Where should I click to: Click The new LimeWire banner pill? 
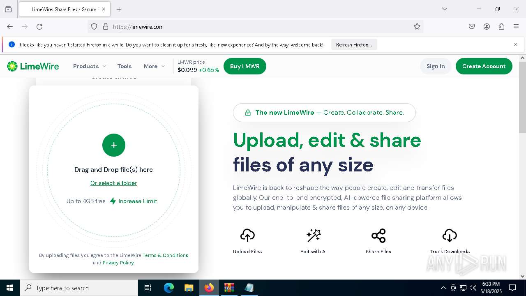click(x=324, y=113)
